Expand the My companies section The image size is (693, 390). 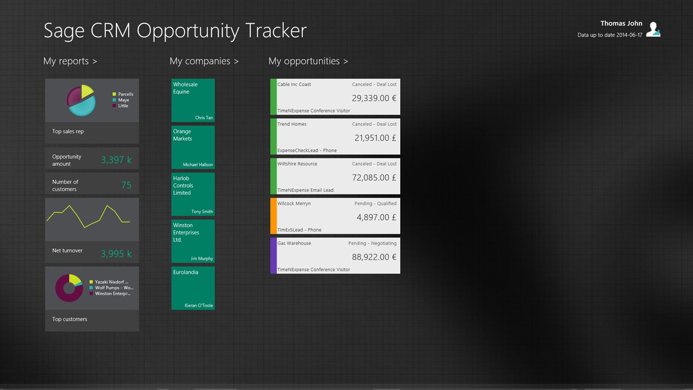204,60
